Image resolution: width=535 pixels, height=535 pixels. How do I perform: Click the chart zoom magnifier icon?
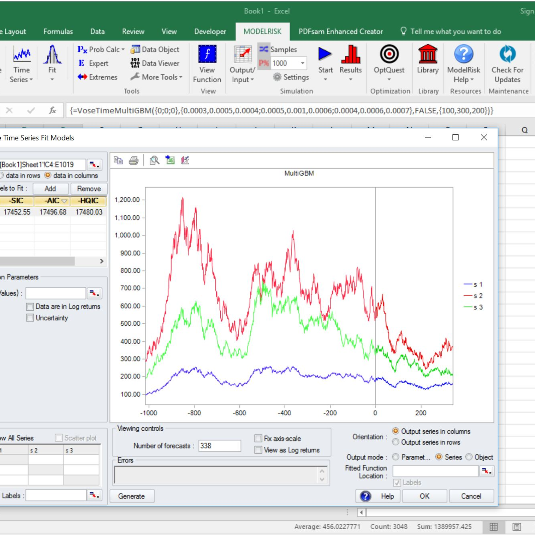coord(154,160)
